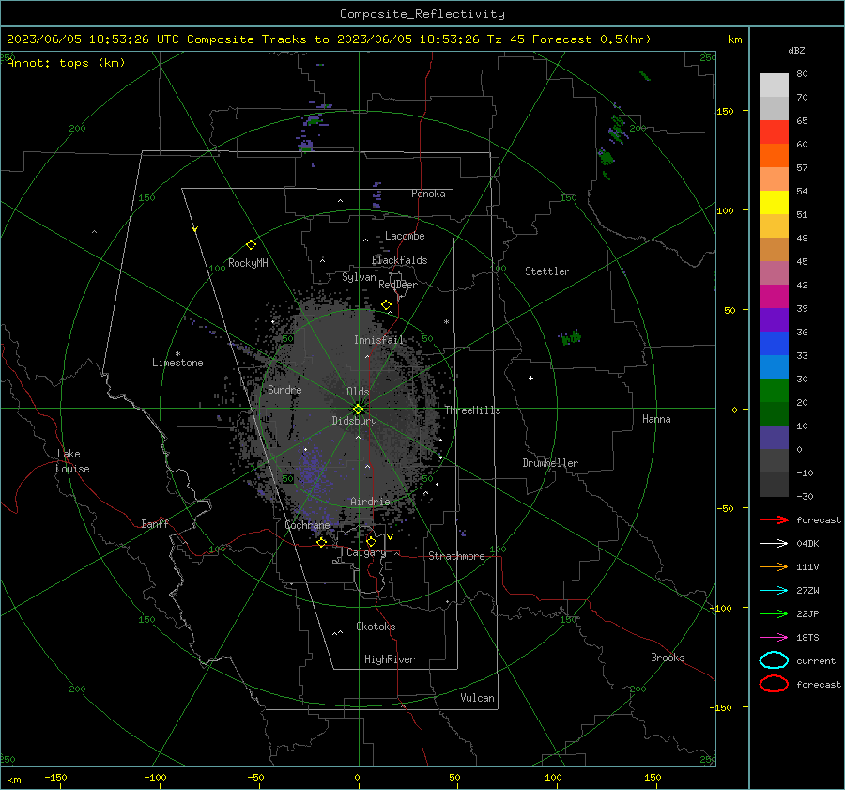Click the yellow diamond marker near RockyMH
This screenshot has width=845, height=790.
point(251,245)
